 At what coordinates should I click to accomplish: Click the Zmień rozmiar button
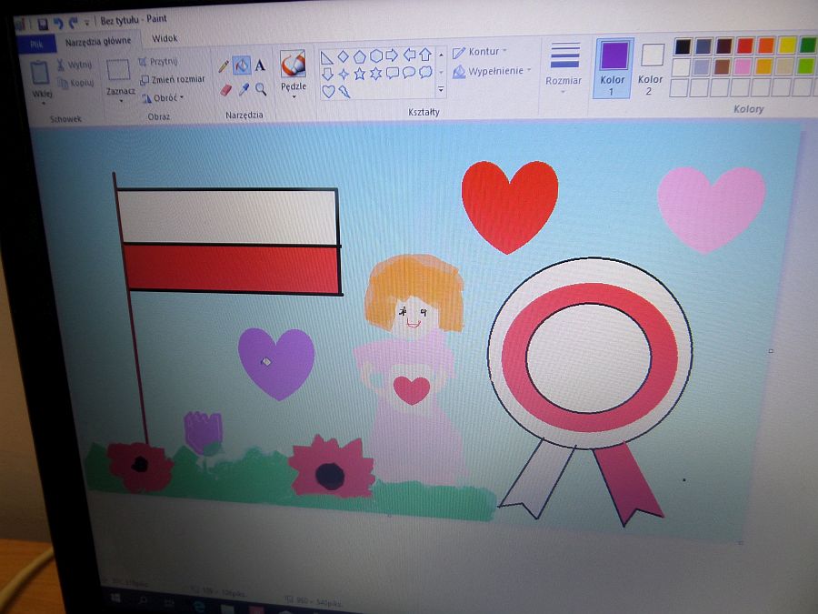(x=173, y=80)
